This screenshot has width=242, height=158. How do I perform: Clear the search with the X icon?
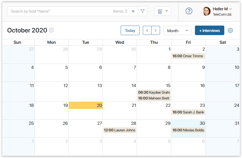click(x=133, y=11)
